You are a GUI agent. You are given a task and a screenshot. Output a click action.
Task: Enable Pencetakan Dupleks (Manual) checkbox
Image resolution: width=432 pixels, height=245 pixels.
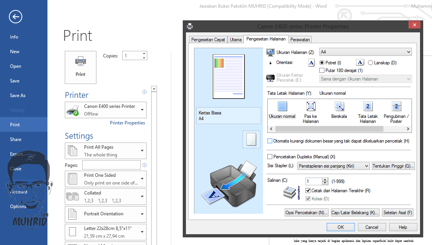tap(270, 157)
